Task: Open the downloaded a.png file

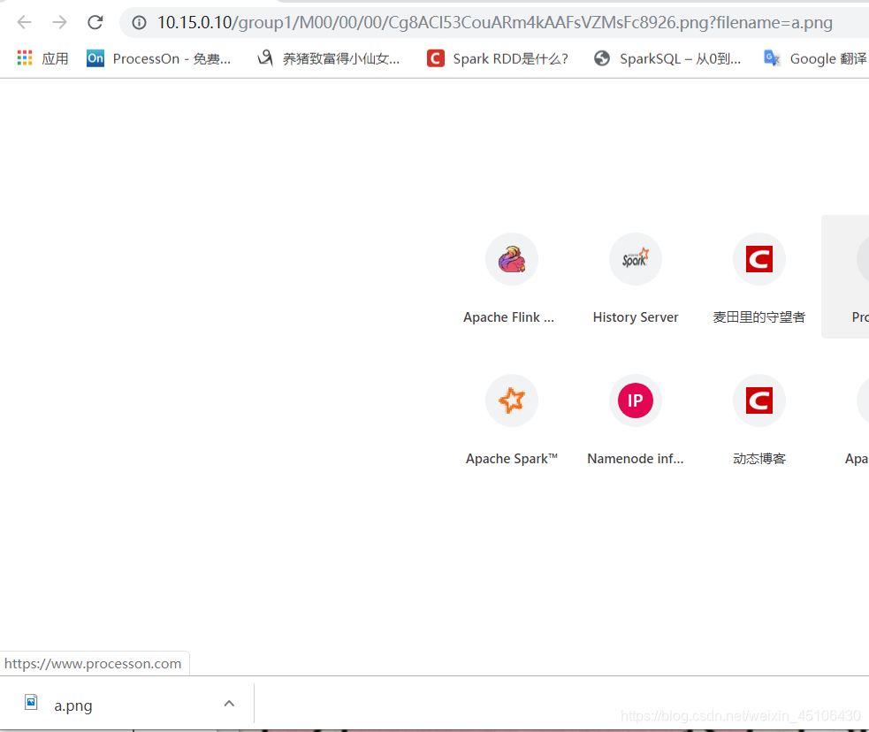Action: click(73, 705)
